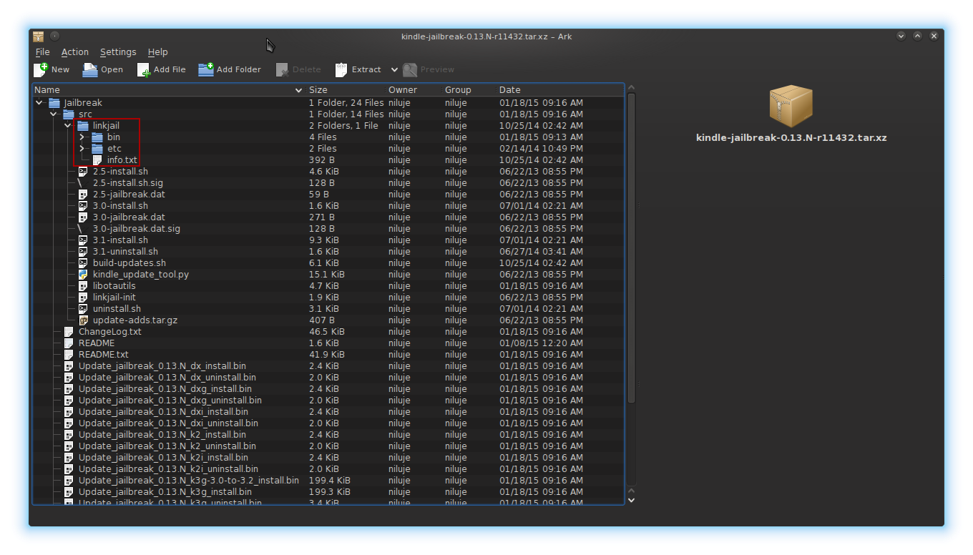Expand the bin folder
The height and width of the screenshot is (555, 973).
tap(82, 137)
